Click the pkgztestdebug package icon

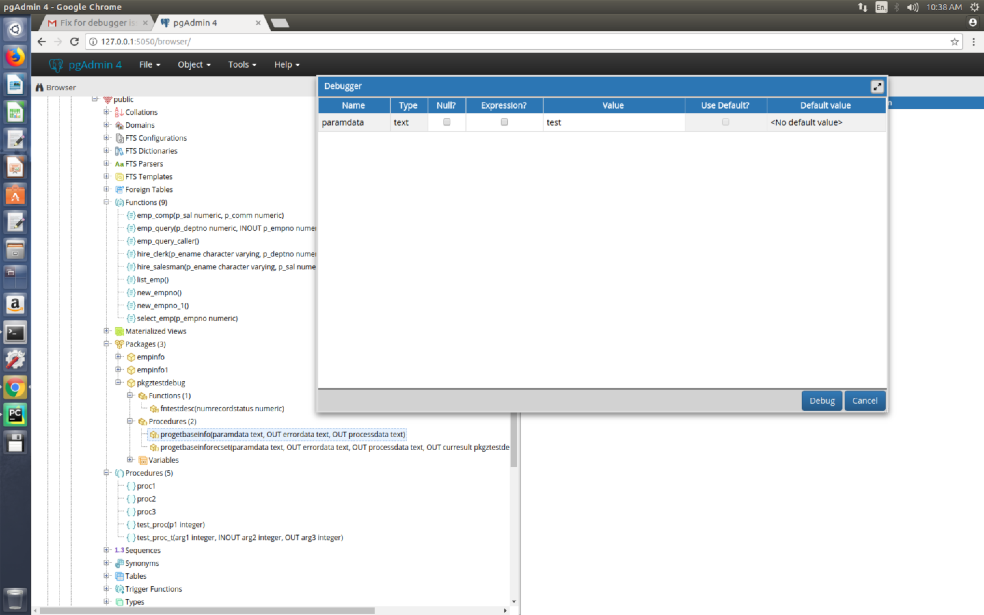coord(131,383)
